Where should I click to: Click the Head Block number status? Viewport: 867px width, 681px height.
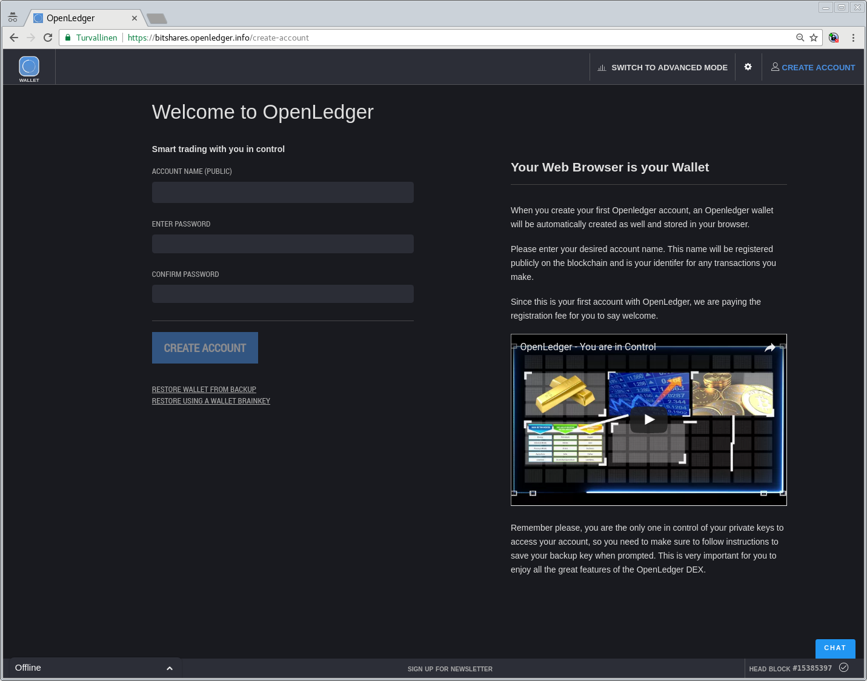(791, 668)
